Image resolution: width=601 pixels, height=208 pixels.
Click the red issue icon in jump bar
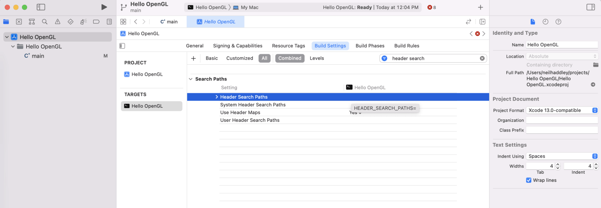point(477,34)
